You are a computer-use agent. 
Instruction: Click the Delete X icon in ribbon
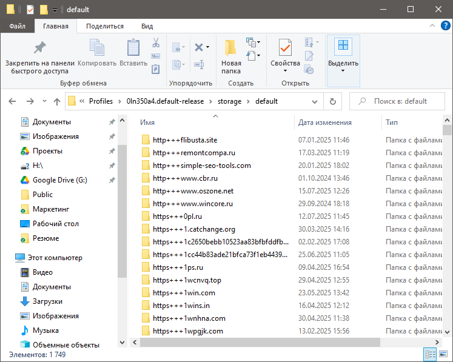(x=199, y=47)
